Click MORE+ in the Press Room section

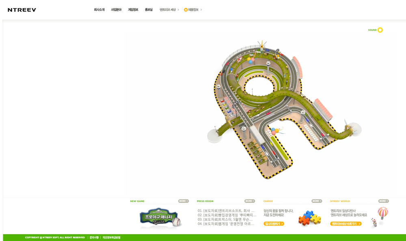coord(250,201)
